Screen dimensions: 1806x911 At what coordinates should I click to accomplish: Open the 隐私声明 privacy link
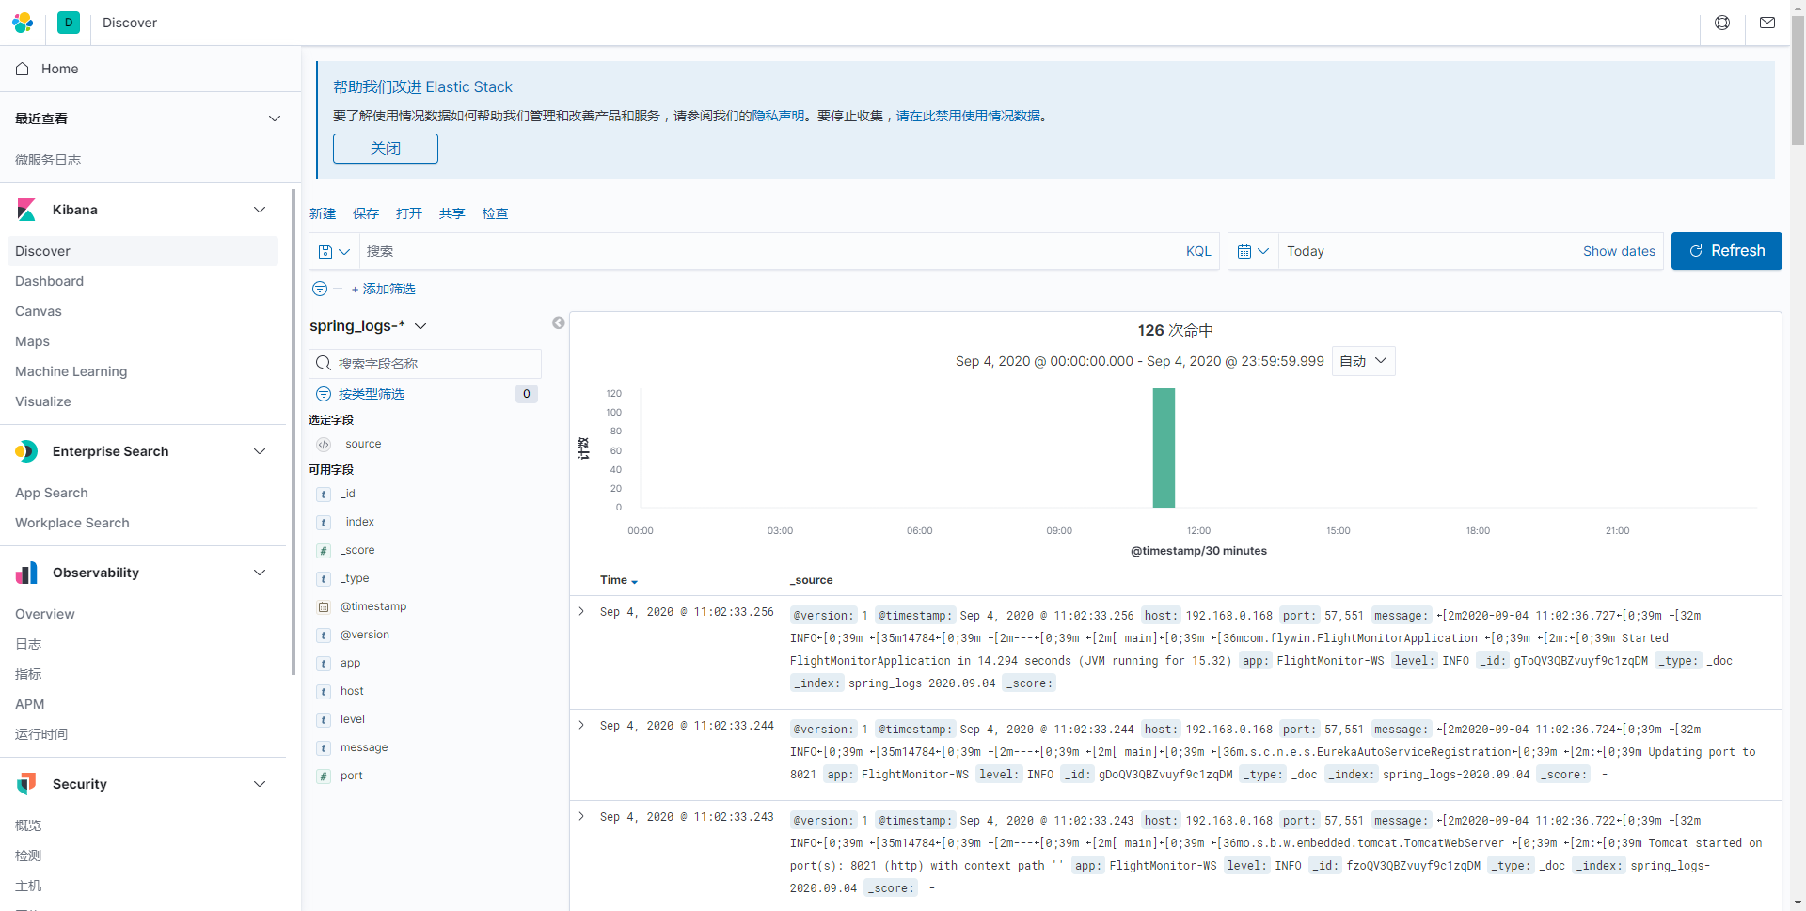pos(778,116)
